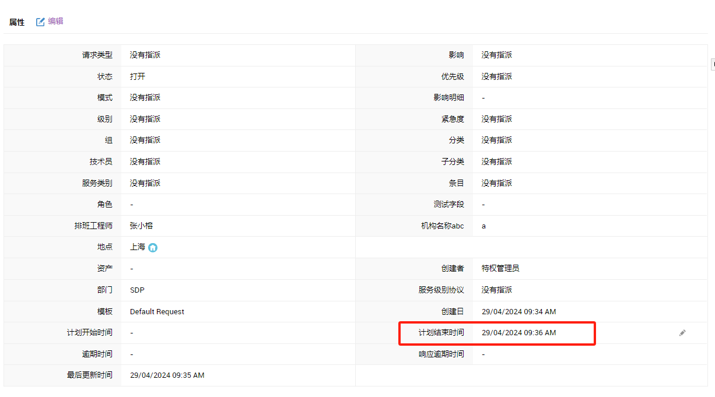Select the 服务级别协议 value 没有指派

click(x=496, y=290)
